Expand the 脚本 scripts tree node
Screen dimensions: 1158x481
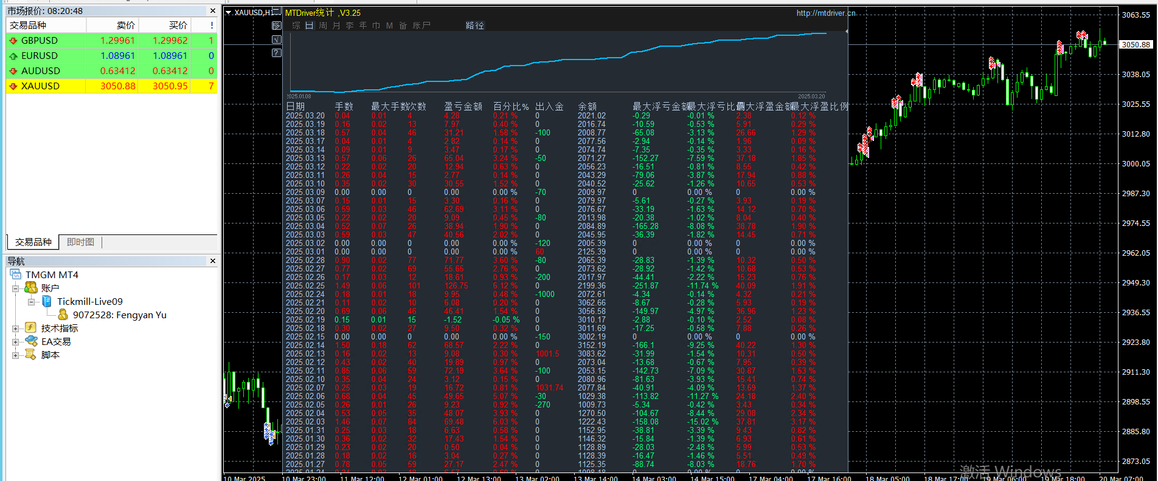(x=15, y=355)
